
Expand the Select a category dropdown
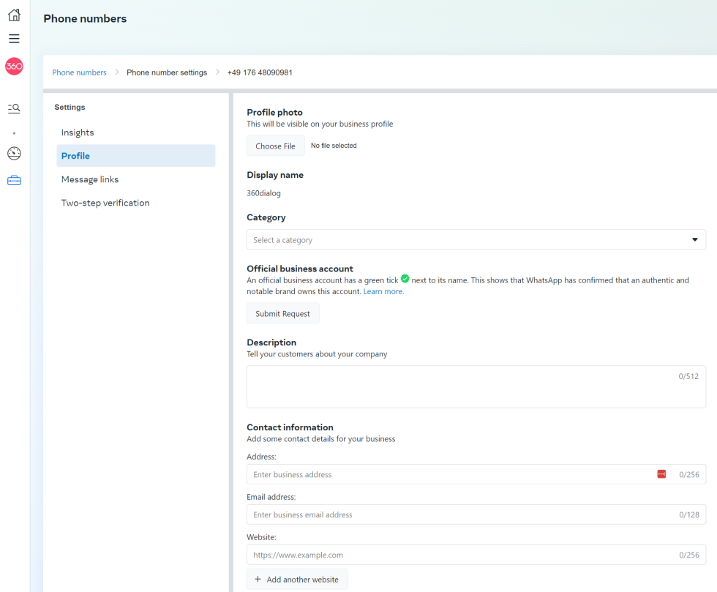[x=468, y=240]
